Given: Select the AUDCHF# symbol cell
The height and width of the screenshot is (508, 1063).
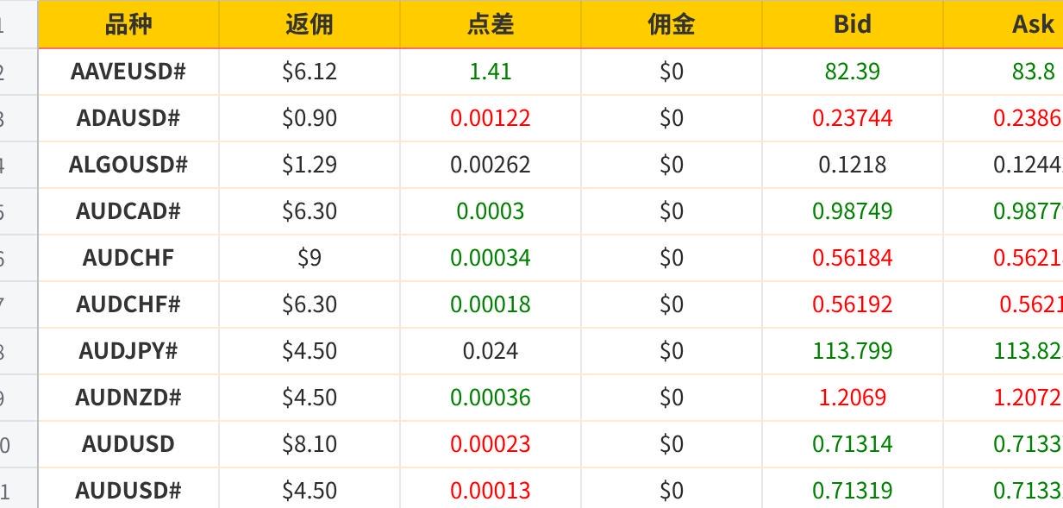Looking at the screenshot, I should click(128, 304).
